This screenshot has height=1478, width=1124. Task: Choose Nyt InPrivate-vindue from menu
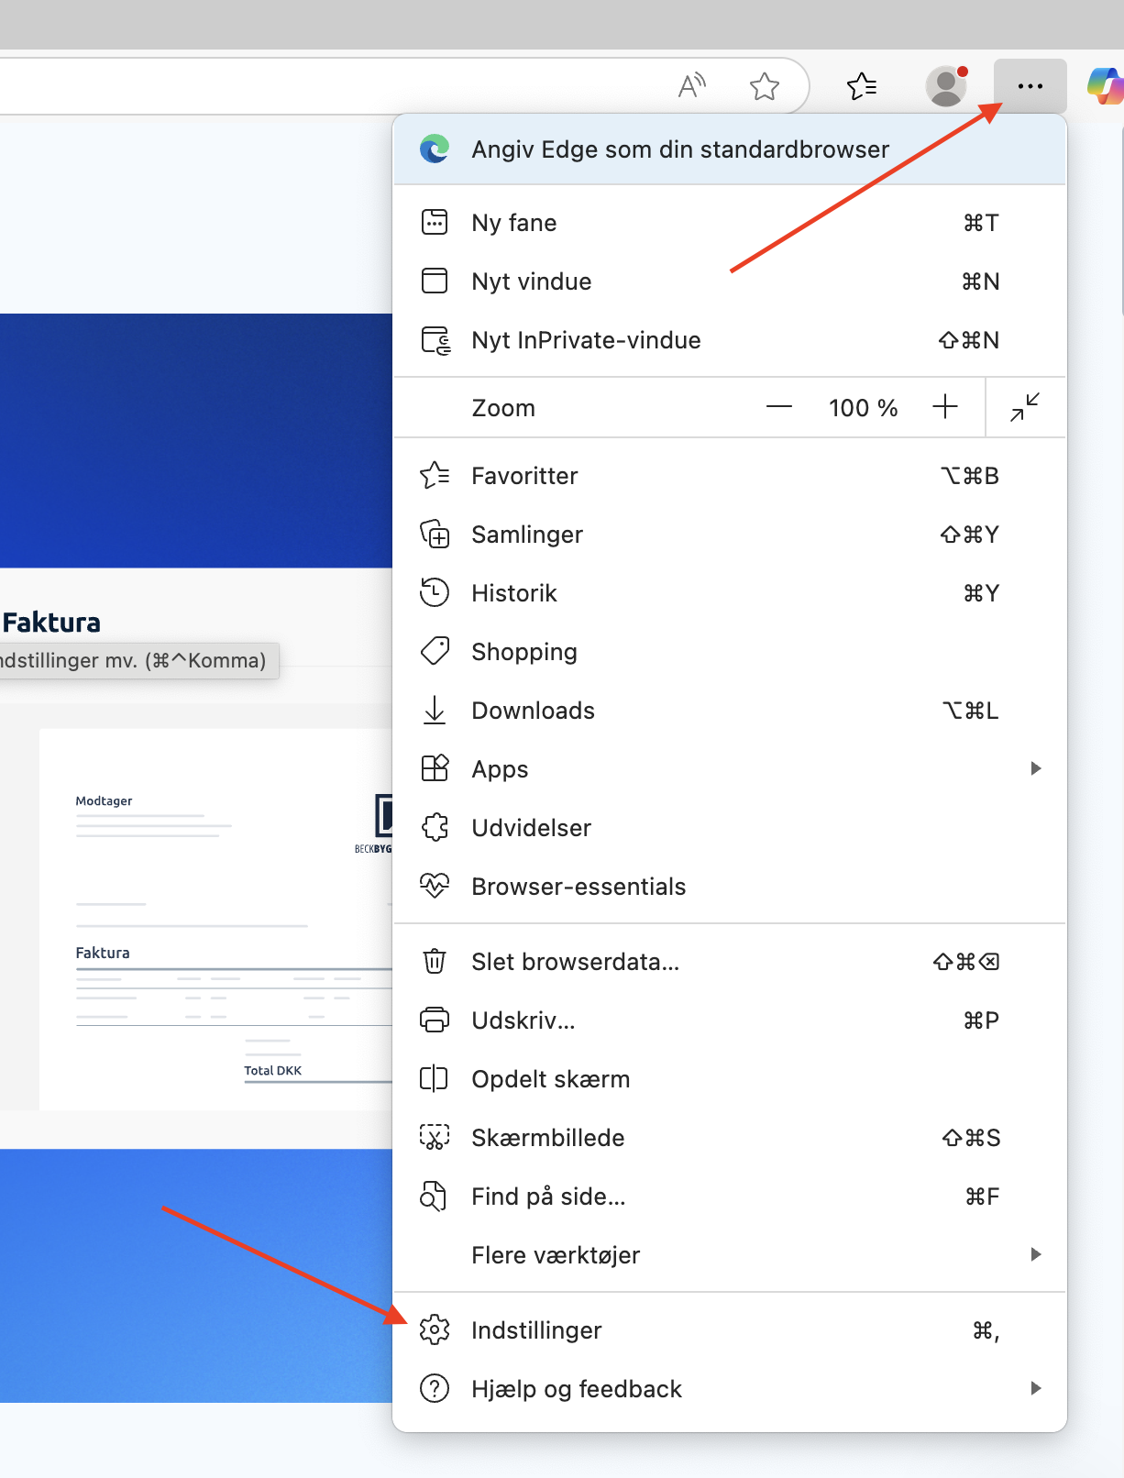[730, 339]
